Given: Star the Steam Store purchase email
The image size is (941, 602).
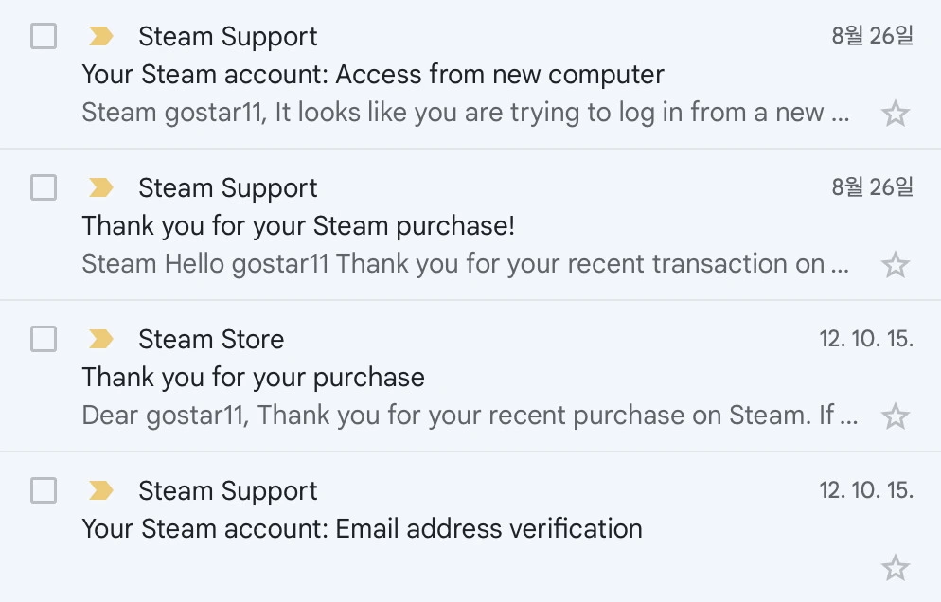Looking at the screenshot, I should [895, 416].
